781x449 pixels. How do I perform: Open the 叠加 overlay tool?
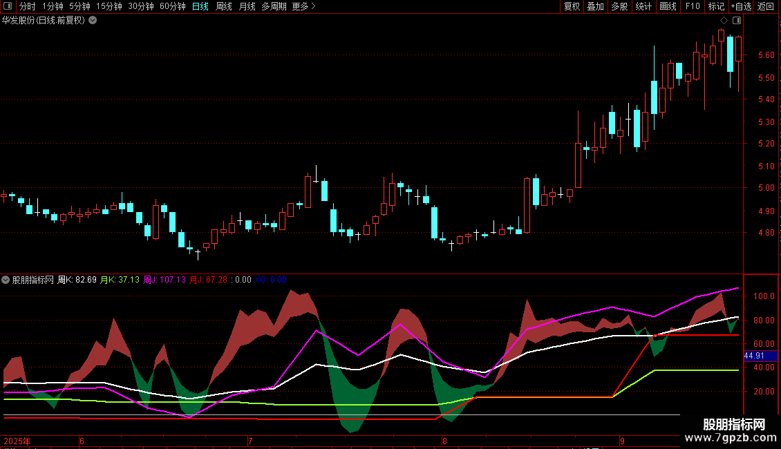[x=595, y=7]
